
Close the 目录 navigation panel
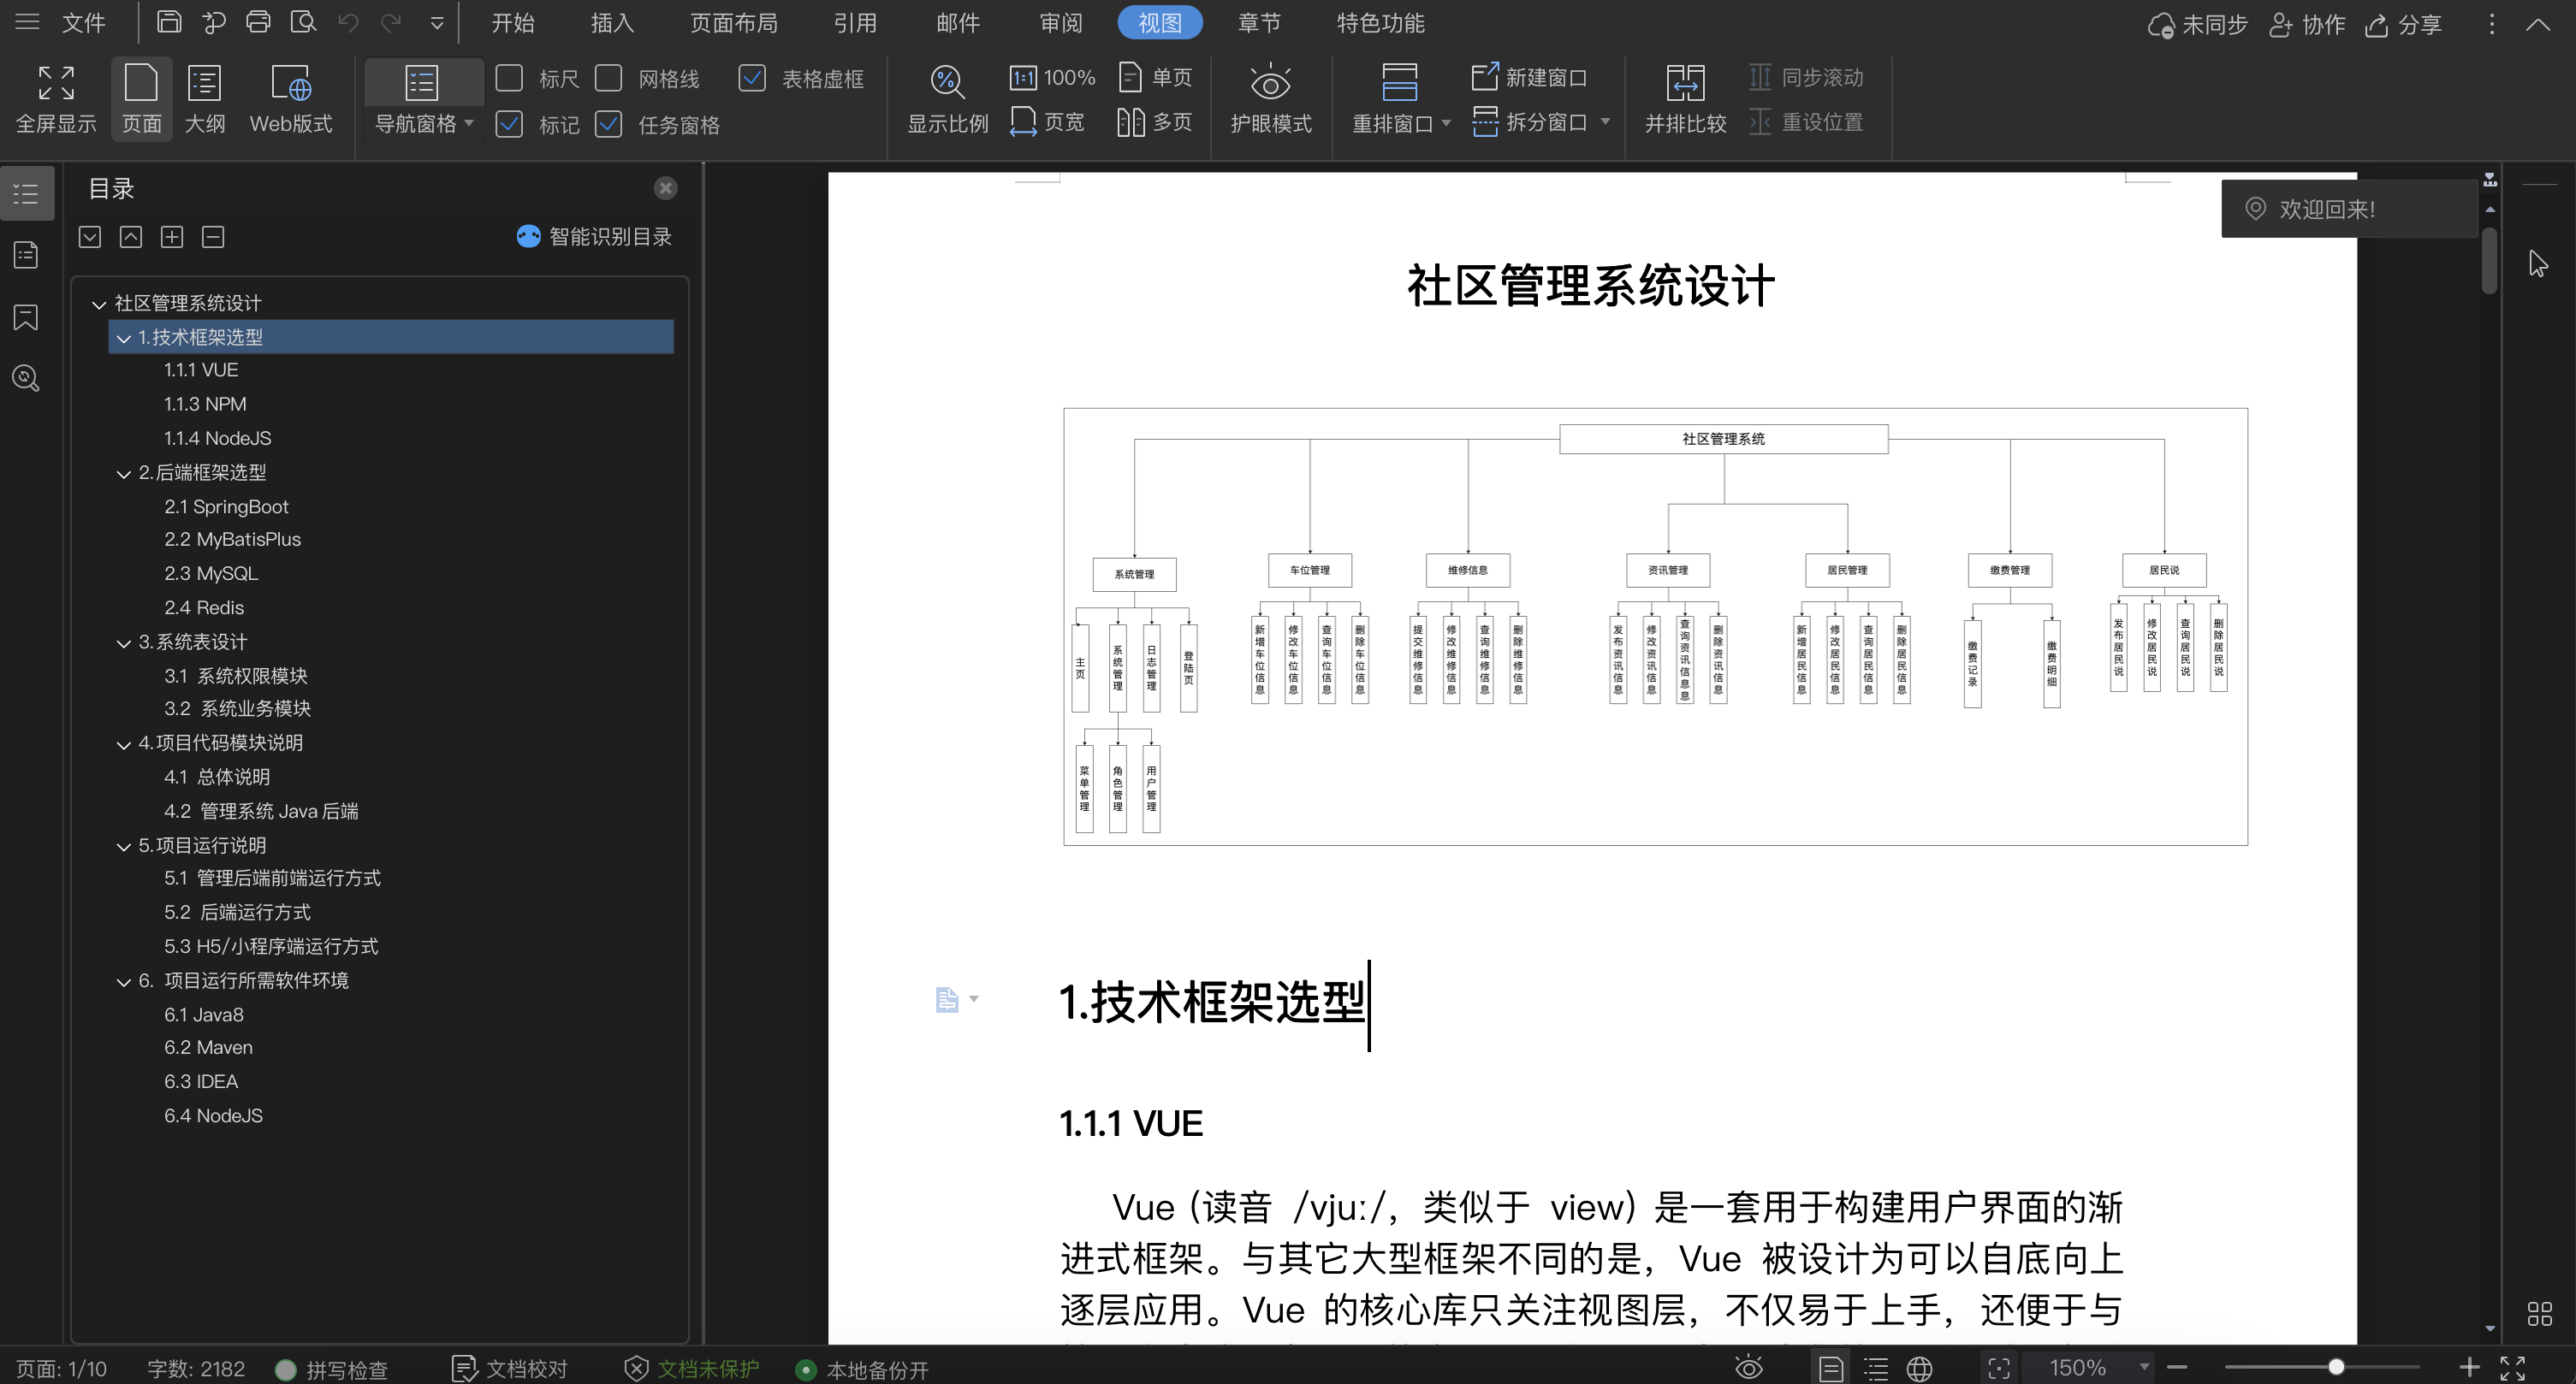point(665,188)
